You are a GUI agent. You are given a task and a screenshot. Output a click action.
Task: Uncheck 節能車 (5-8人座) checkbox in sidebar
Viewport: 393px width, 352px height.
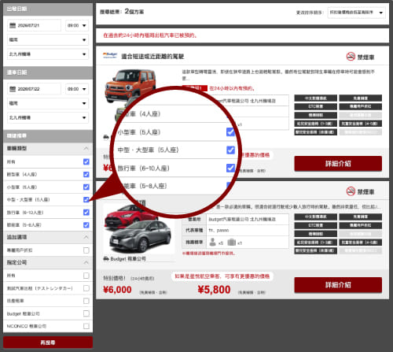pyautogui.click(x=86, y=225)
